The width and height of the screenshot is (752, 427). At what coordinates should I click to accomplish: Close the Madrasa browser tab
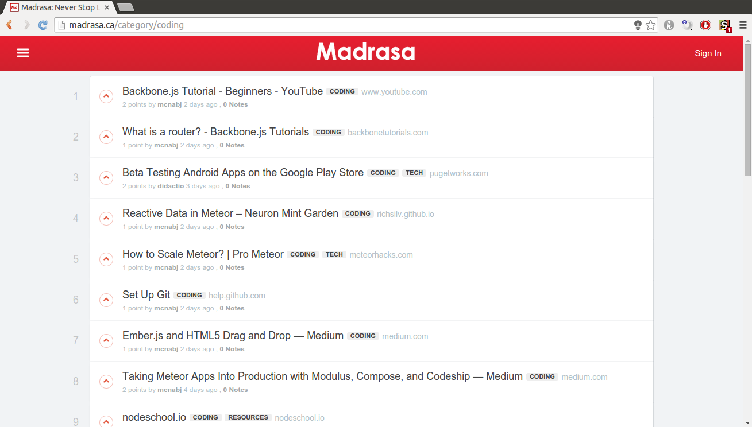[107, 7]
